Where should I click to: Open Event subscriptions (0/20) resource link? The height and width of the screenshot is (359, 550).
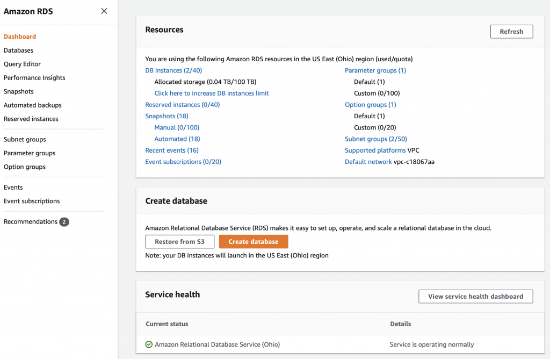point(183,162)
